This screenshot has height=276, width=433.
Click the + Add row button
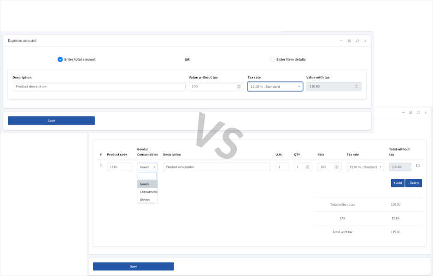[x=398, y=183]
